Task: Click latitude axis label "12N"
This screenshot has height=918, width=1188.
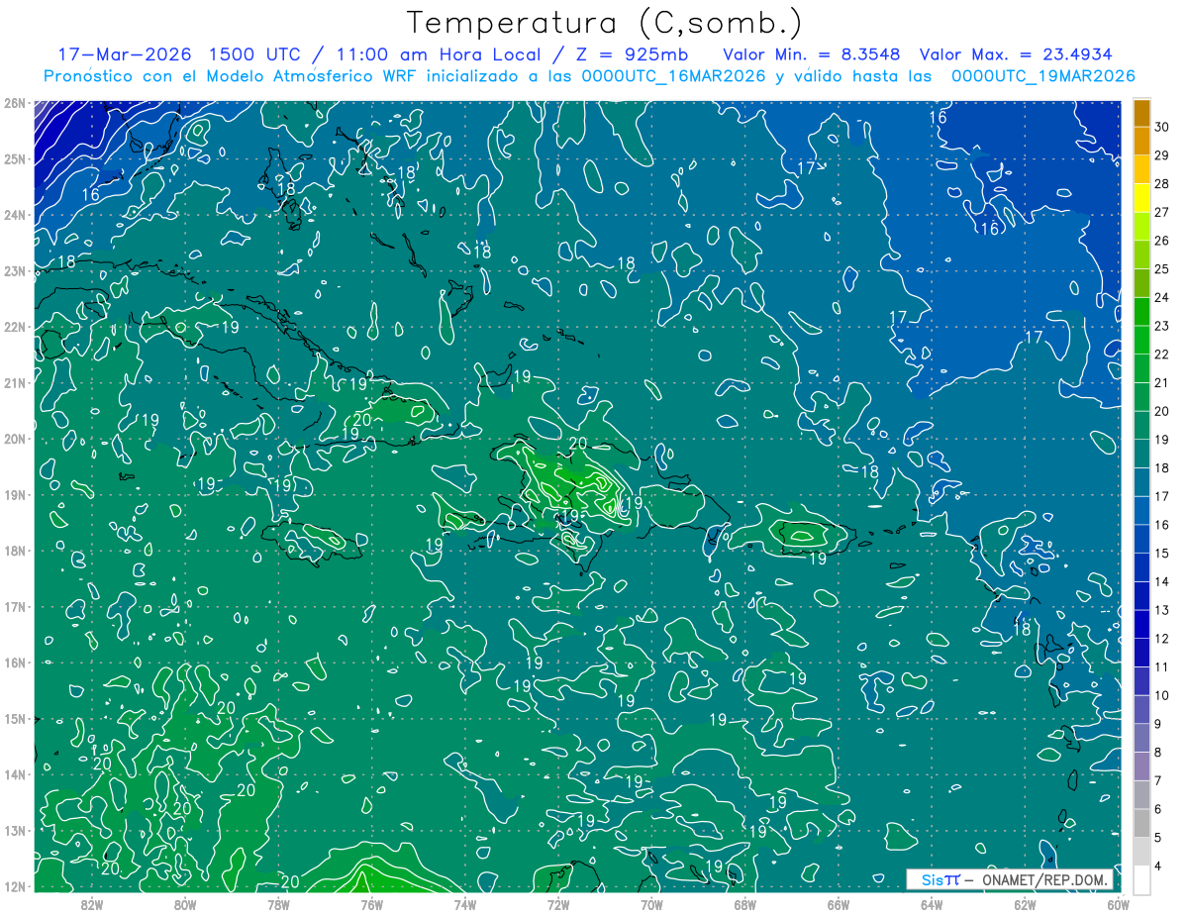Action: [x=15, y=886]
